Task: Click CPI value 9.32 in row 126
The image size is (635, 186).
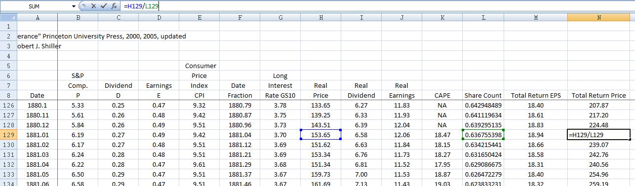Action: tap(199, 105)
